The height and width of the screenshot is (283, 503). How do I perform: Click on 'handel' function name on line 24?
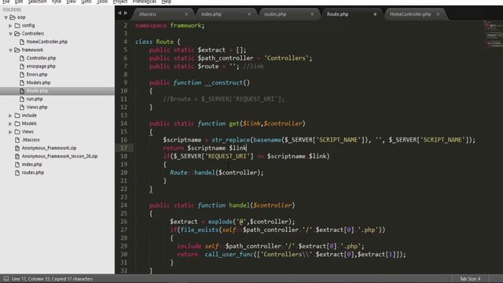coord(239,205)
